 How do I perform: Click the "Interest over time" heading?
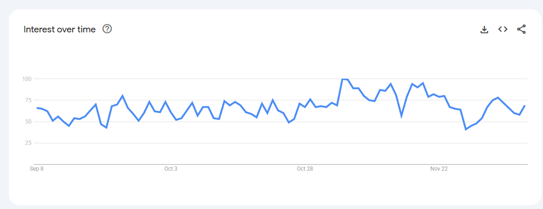point(60,30)
